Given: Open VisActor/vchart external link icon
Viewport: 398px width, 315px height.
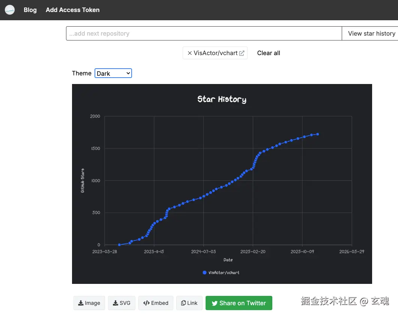Looking at the screenshot, I should coord(242,53).
